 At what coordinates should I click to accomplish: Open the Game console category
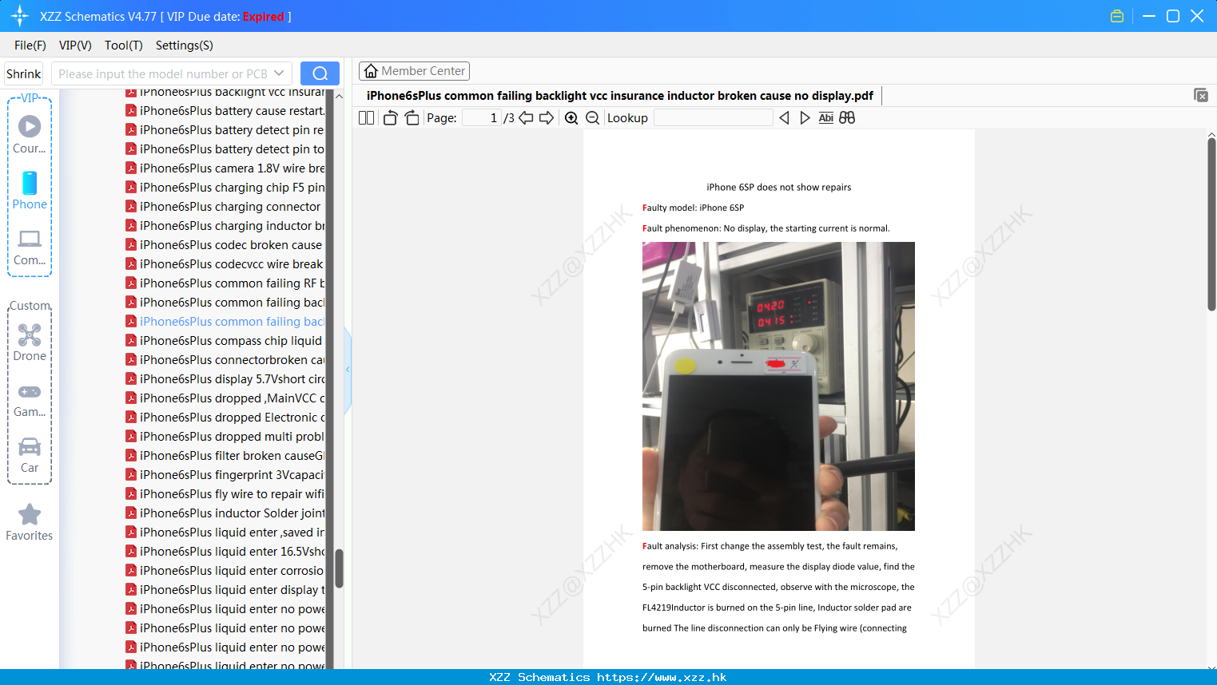tap(30, 400)
